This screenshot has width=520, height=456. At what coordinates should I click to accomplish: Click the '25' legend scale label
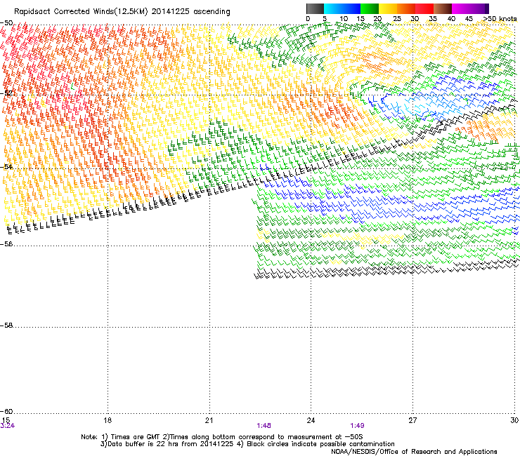coord(396,19)
